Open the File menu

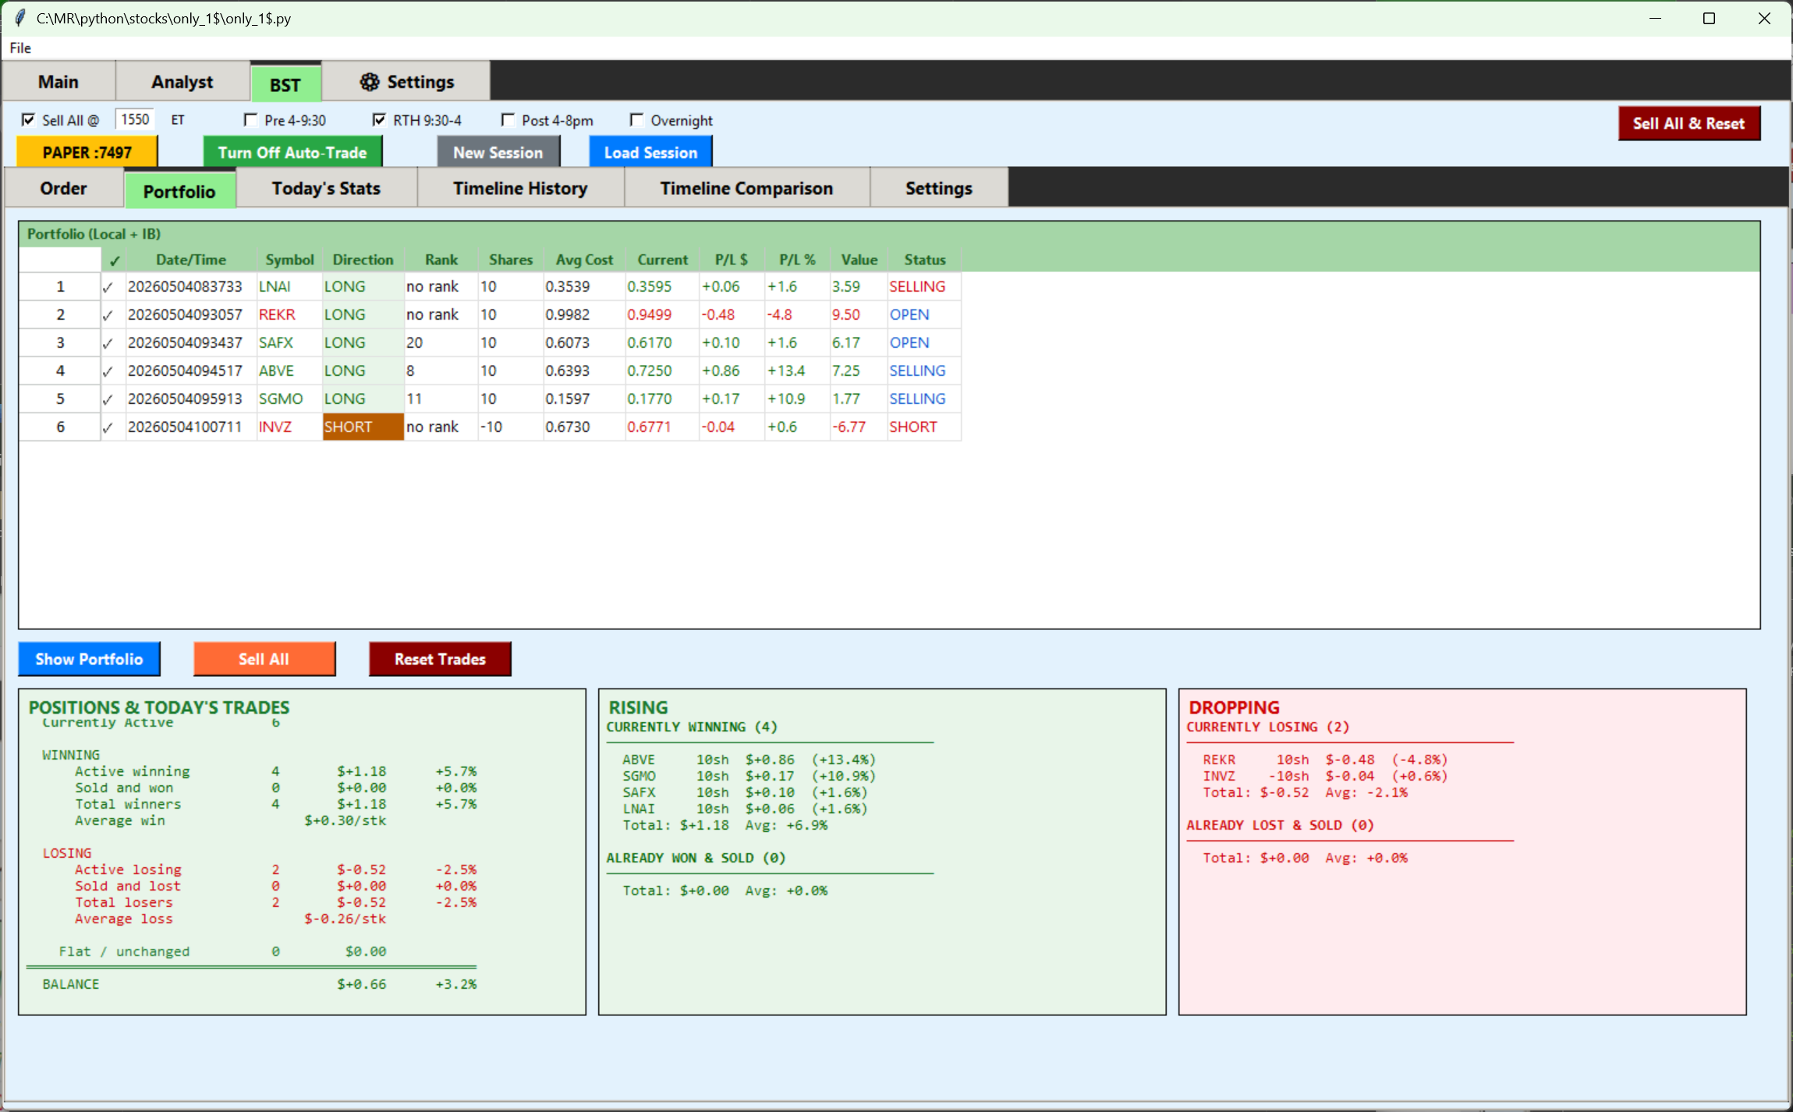(x=20, y=48)
